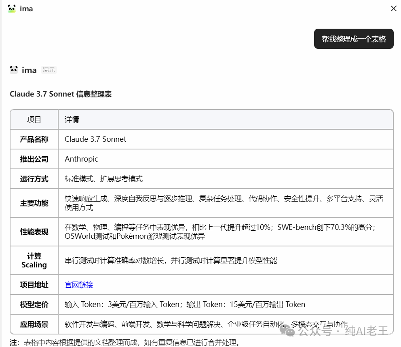Click the 项目地址 row label
This screenshot has width=401, height=347.
pos(34,285)
